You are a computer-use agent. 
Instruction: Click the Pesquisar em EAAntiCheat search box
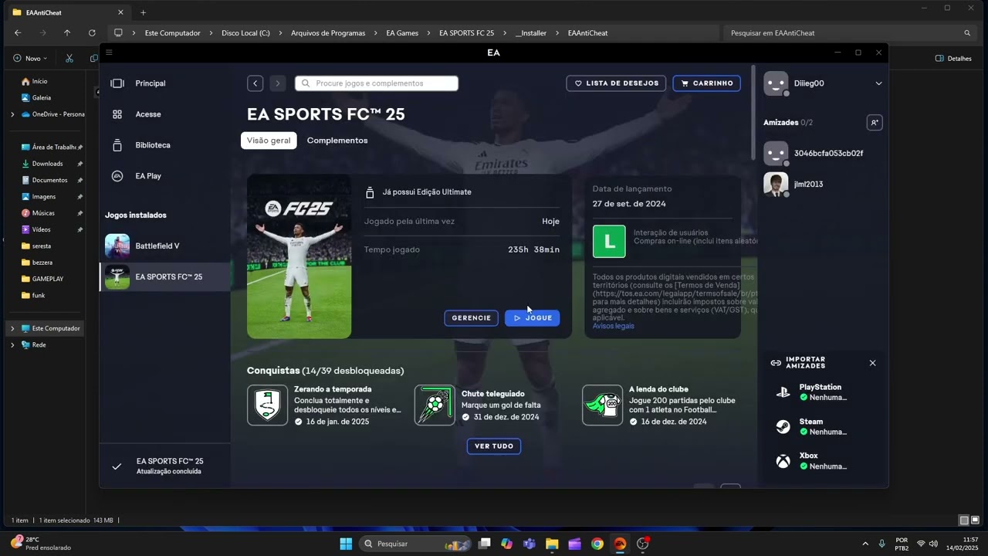point(851,33)
